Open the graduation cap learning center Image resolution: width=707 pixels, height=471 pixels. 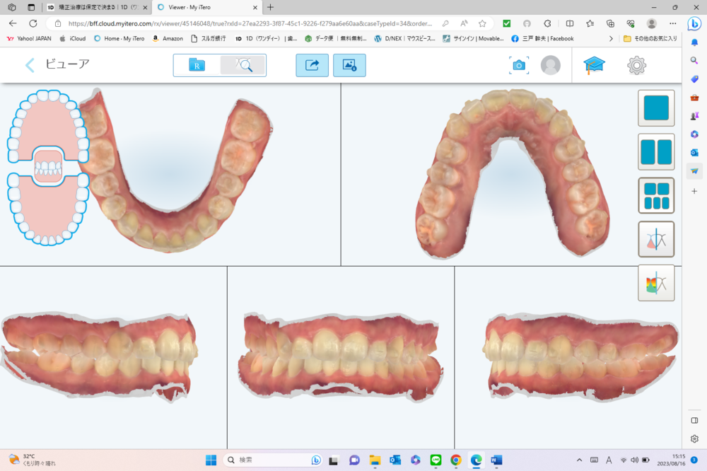pyautogui.click(x=594, y=65)
